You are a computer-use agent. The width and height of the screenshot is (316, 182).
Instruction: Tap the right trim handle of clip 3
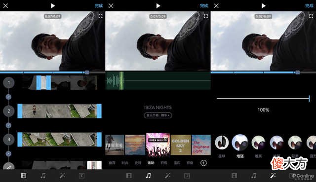click(99, 139)
